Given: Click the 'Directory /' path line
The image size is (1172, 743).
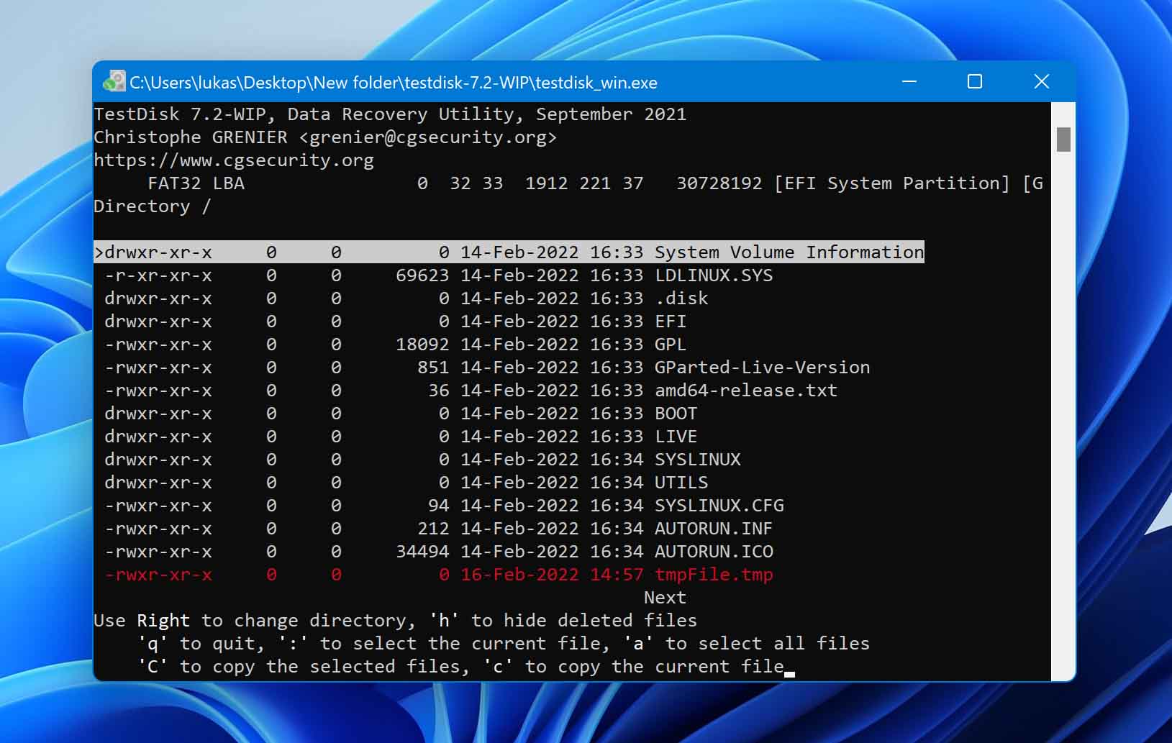Looking at the screenshot, I should click(x=153, y=206).
